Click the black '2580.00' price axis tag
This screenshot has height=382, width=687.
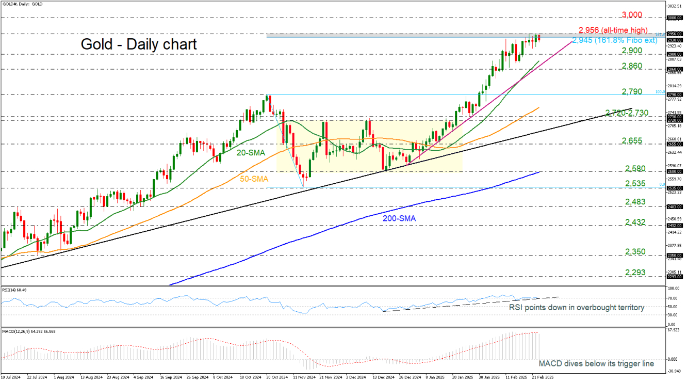[x=675, y=172]
